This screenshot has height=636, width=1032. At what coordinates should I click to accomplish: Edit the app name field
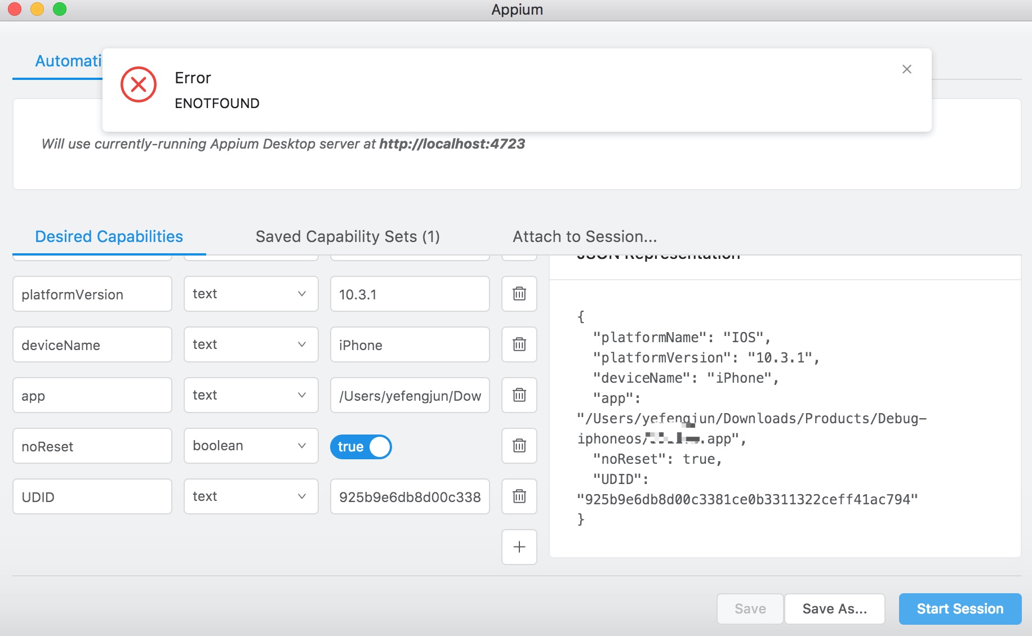tap(92, 395)
